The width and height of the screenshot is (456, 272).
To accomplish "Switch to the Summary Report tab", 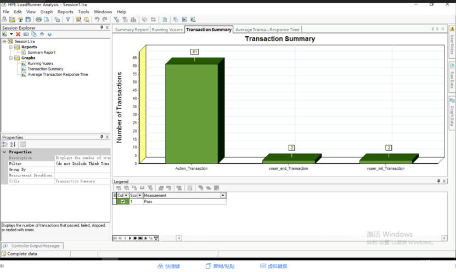I will 132,30.
